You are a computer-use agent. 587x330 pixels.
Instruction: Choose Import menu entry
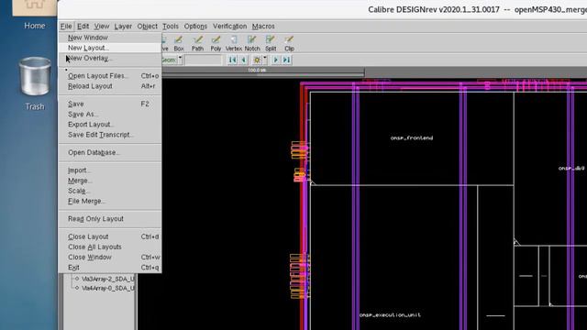110,170
